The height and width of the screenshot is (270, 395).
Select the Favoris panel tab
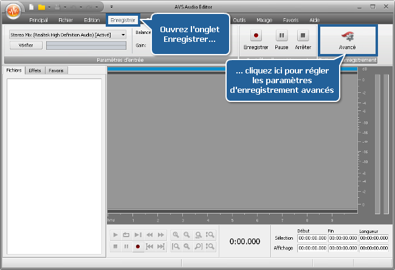pos(56,70)
